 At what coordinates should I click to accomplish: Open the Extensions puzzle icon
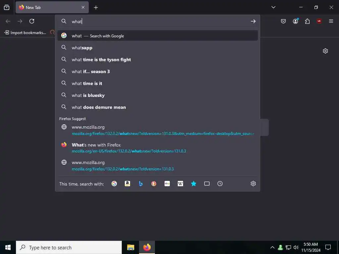click(x=307, y=21)
